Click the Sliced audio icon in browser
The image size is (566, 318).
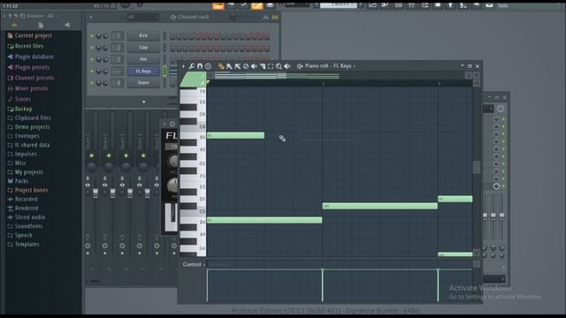click(10, 217)
